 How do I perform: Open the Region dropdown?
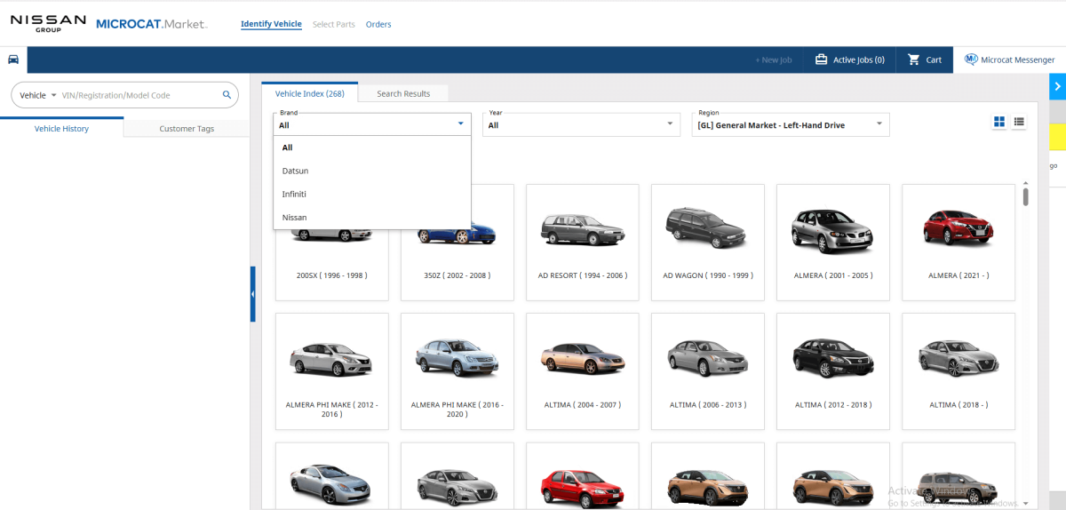[x=790, y=124]
